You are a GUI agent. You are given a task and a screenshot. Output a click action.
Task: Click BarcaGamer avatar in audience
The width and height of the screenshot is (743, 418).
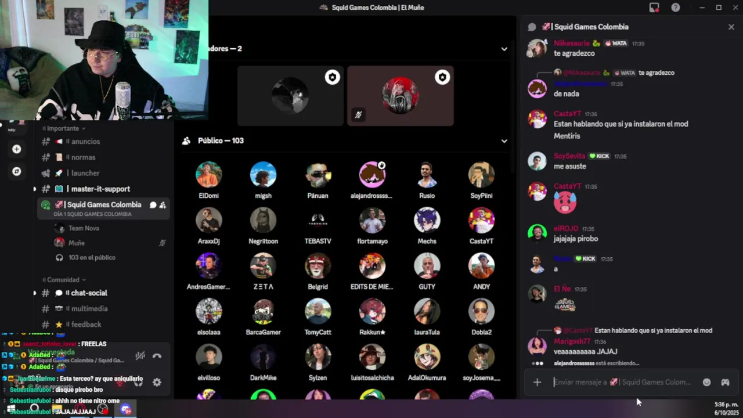(264, 311)
